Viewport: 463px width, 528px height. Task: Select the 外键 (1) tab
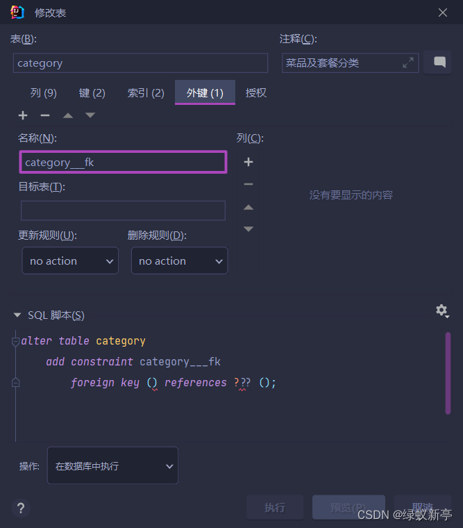point(205,92)
